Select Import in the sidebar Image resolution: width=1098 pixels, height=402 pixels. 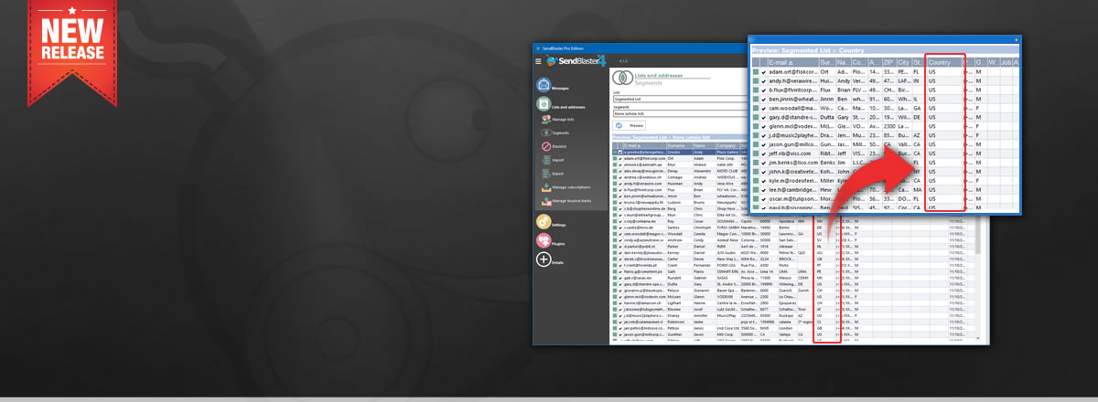tap(558, 160)
